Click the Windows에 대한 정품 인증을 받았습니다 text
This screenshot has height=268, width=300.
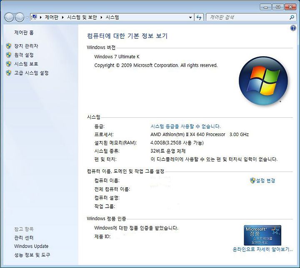136,228
